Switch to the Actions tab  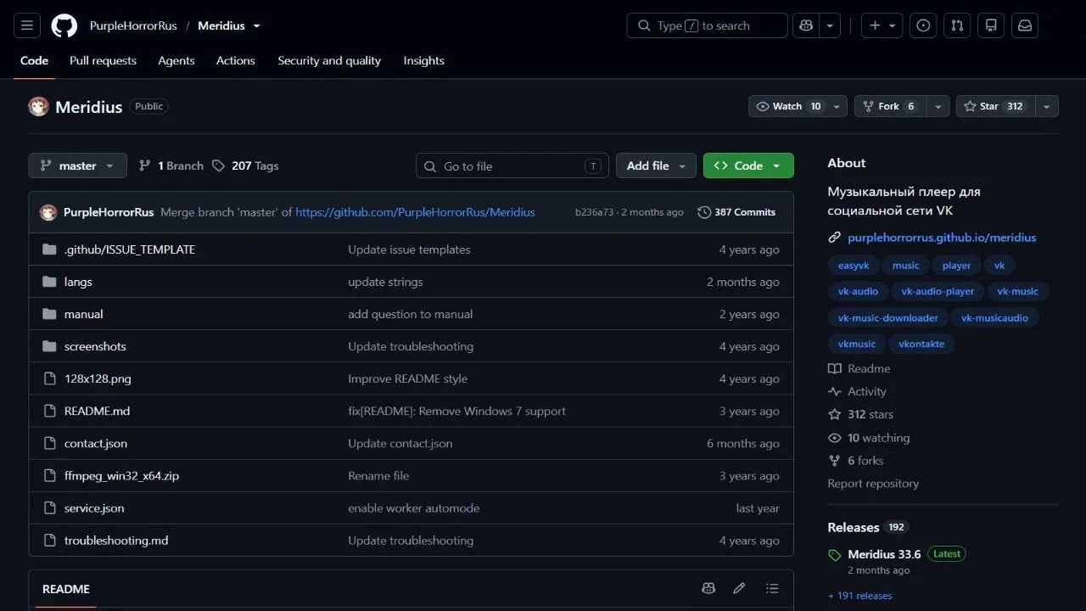tap(235, 60)
